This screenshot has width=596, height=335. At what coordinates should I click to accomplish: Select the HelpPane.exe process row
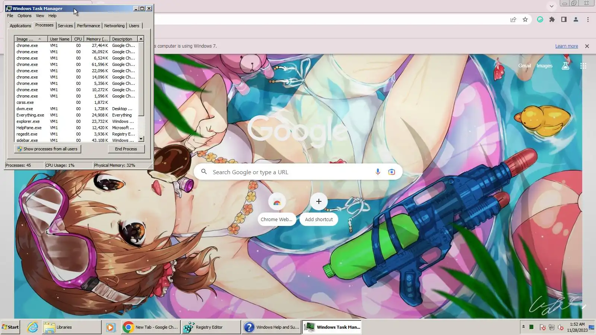pyautogui.click(x=76, y=128)
